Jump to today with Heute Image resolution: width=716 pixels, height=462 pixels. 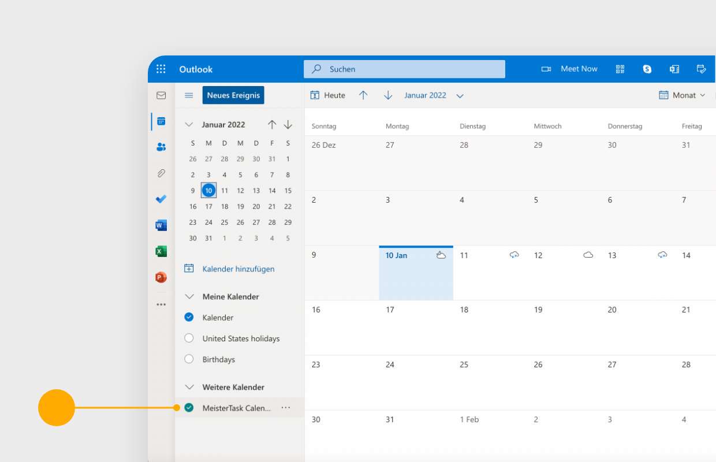tap(328, 95)
